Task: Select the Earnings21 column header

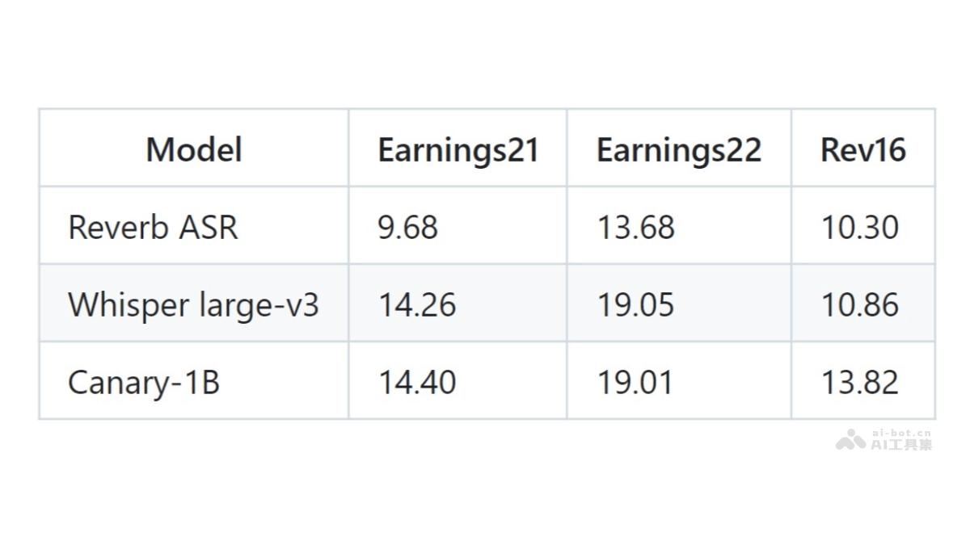Action: click(x=458, y=149)
